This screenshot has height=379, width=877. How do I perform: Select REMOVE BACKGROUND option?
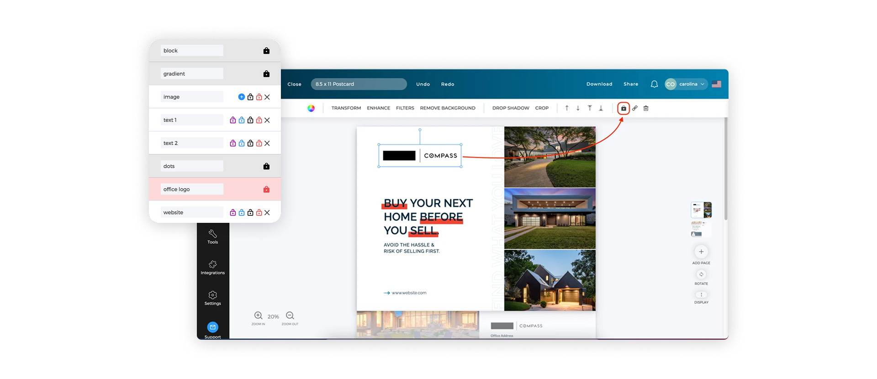(x=448, y=108)
